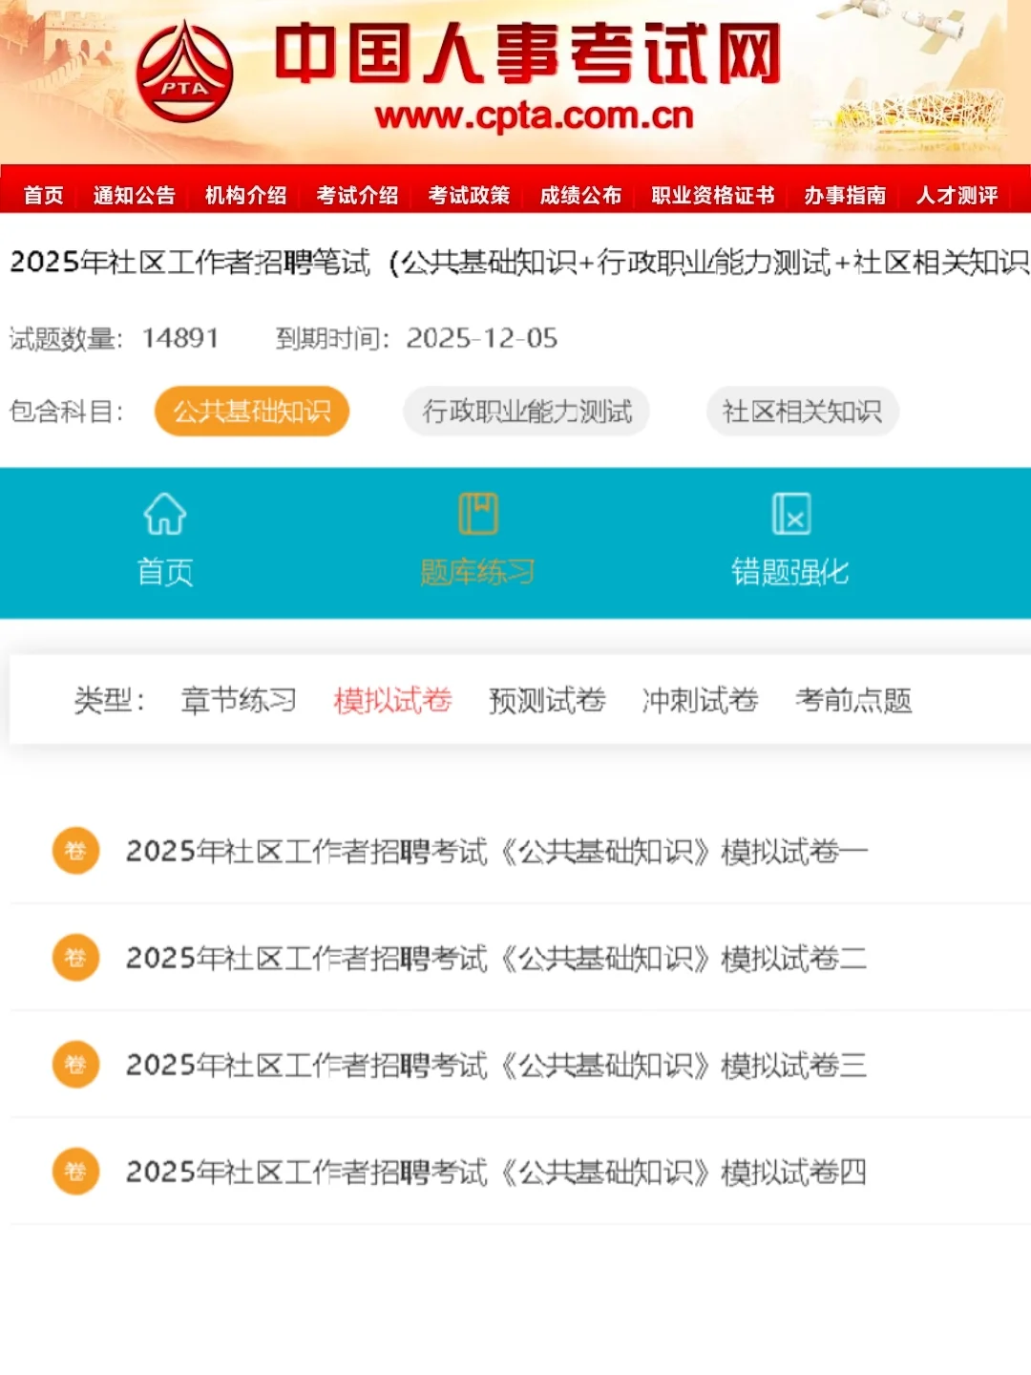Select the 公共基础知识 subject pill
Viewport: 1031px width, 1375px height.
pyautogui.click(x=252, y=412)
